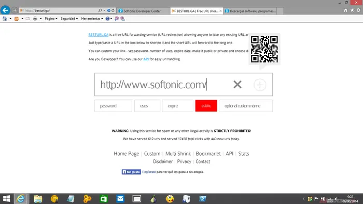Image resolution: width=363 pixels, height=204 pixels.
Task: Click the search magnifier in address bar
Action: click(x=100, y=10)
